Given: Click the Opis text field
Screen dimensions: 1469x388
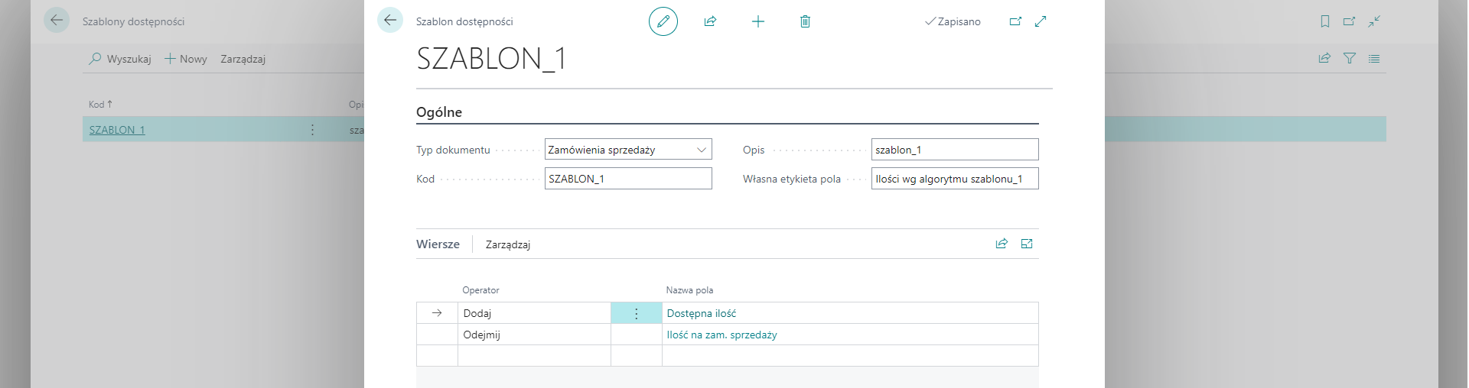Looking at the screenshot, I should click(x=954, y=150).
